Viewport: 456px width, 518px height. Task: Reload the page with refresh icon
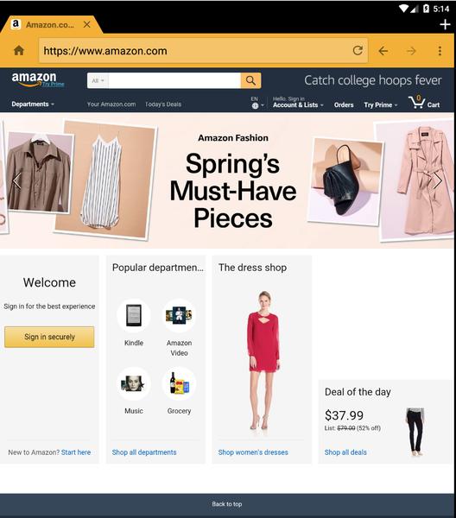tap(358, 51)
